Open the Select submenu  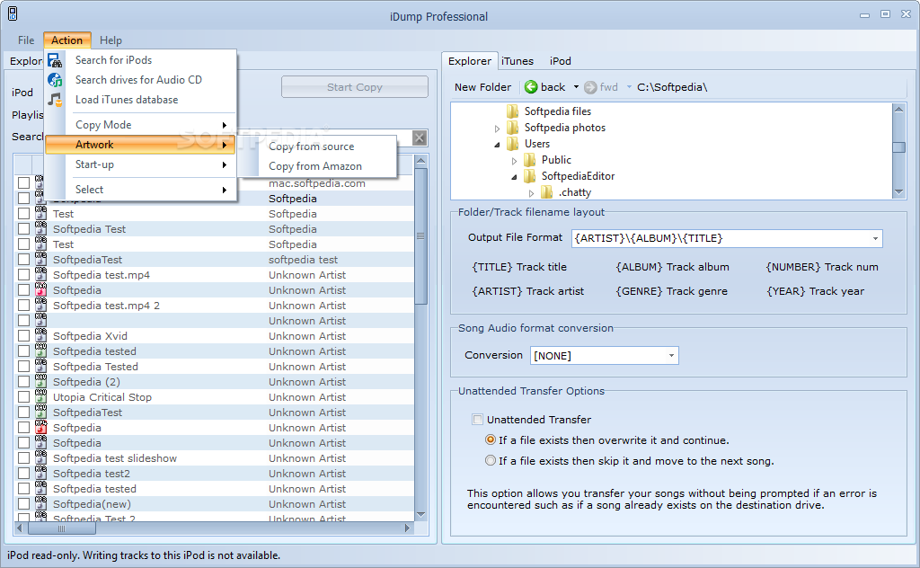click(141, 190)
